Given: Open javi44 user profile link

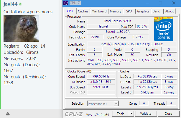Looking at the screenshot, I should click(11, 4).
